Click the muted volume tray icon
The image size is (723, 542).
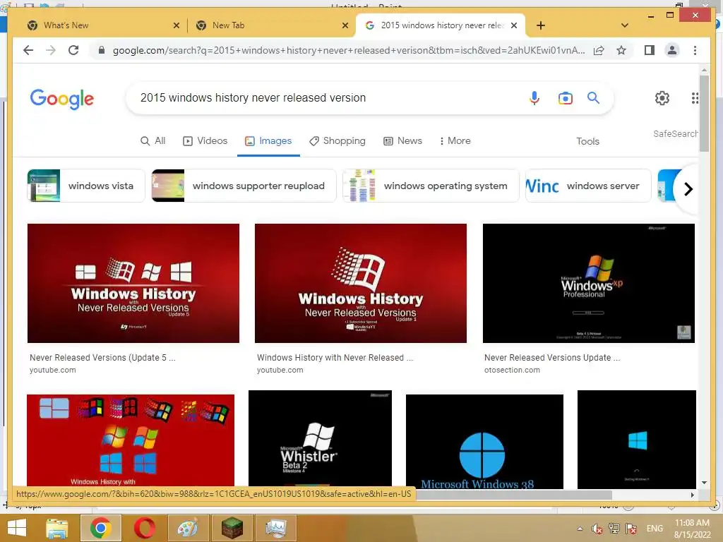597,529
